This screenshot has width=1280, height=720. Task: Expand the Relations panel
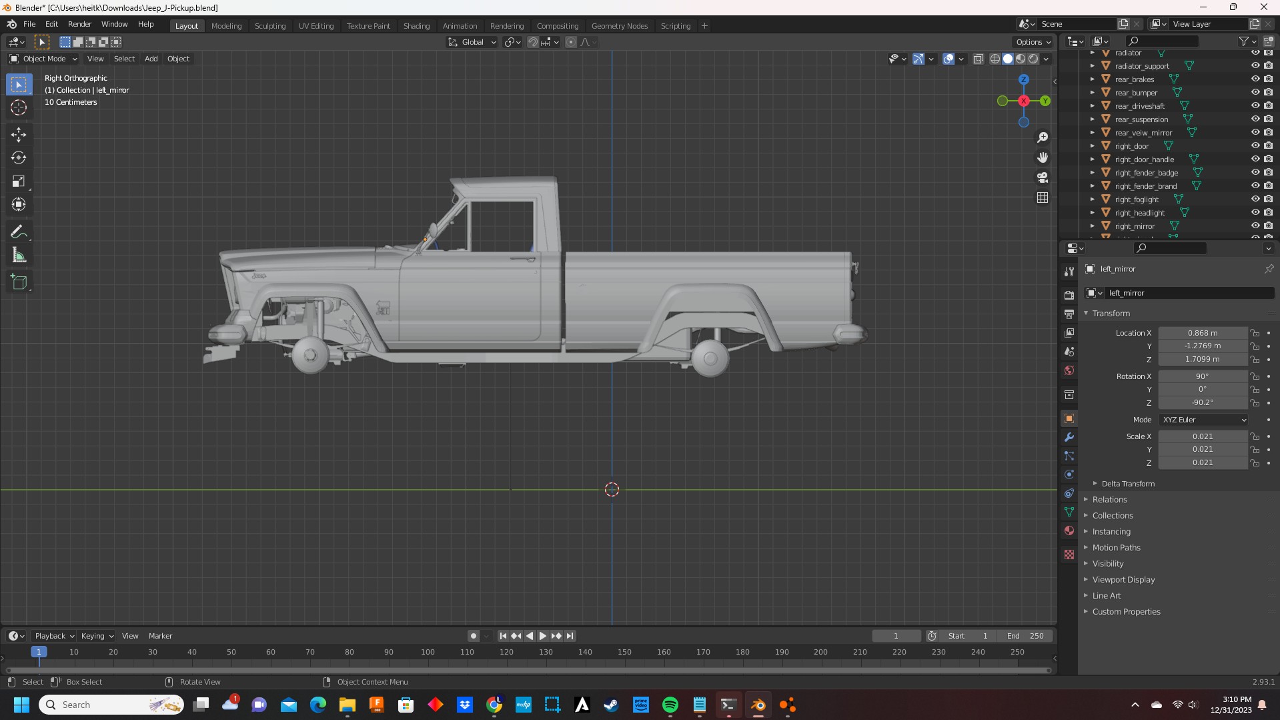(1109, 500)
